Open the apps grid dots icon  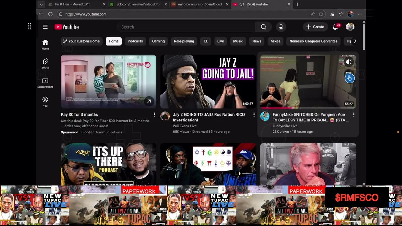coord(30,26)
